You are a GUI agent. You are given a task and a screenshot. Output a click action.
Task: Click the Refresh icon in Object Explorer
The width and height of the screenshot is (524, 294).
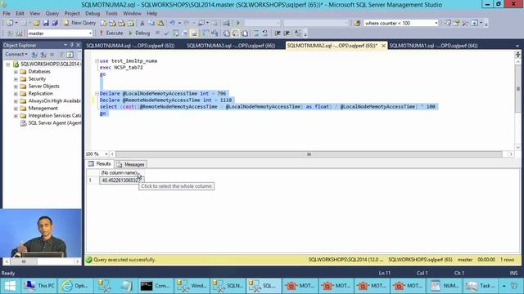pyautogui.click(x=70, y=55)
